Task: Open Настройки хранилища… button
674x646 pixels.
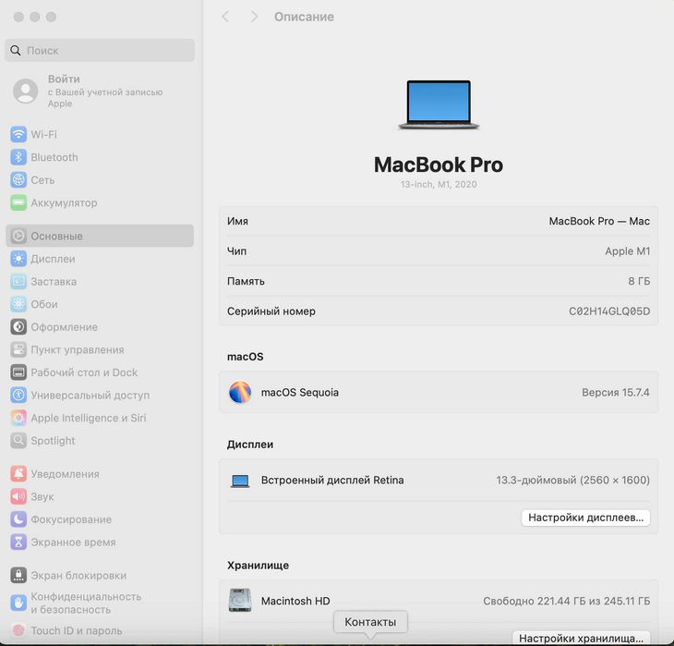Action: [581, 638]
